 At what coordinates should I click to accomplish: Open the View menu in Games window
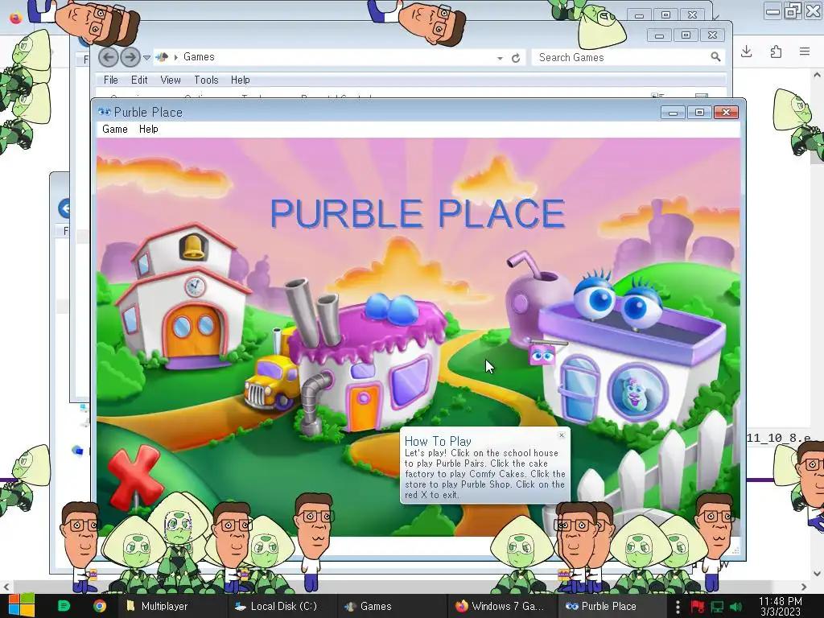coord(171,80)
